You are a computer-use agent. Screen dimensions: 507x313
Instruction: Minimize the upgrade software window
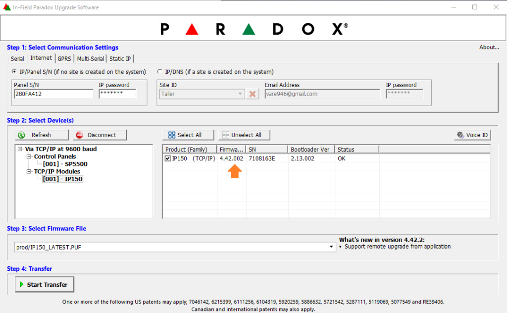(x=454, y=7)
